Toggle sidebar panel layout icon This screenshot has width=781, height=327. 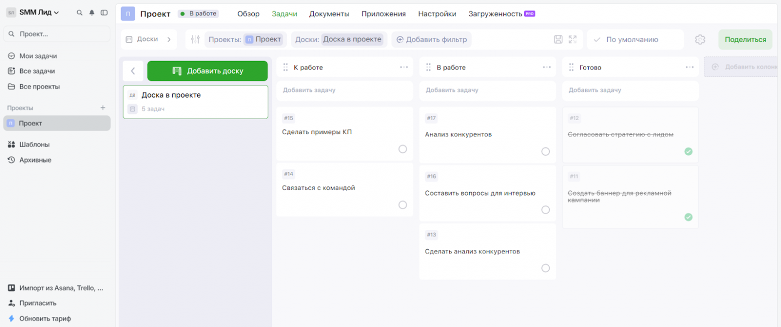click(x=104, y=12)
